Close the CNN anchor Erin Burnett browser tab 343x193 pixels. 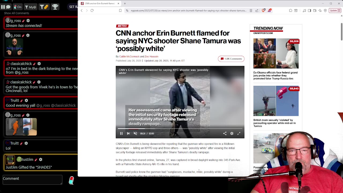[118, 3]
